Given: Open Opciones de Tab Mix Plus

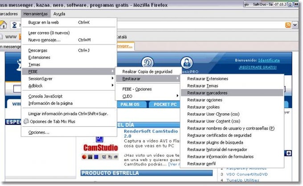Looking at the screenshot, I should (69, 121).
